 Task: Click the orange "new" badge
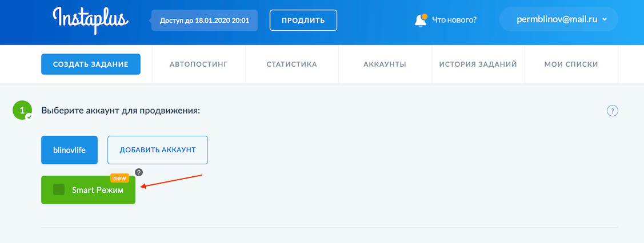(x=119, y=179)
